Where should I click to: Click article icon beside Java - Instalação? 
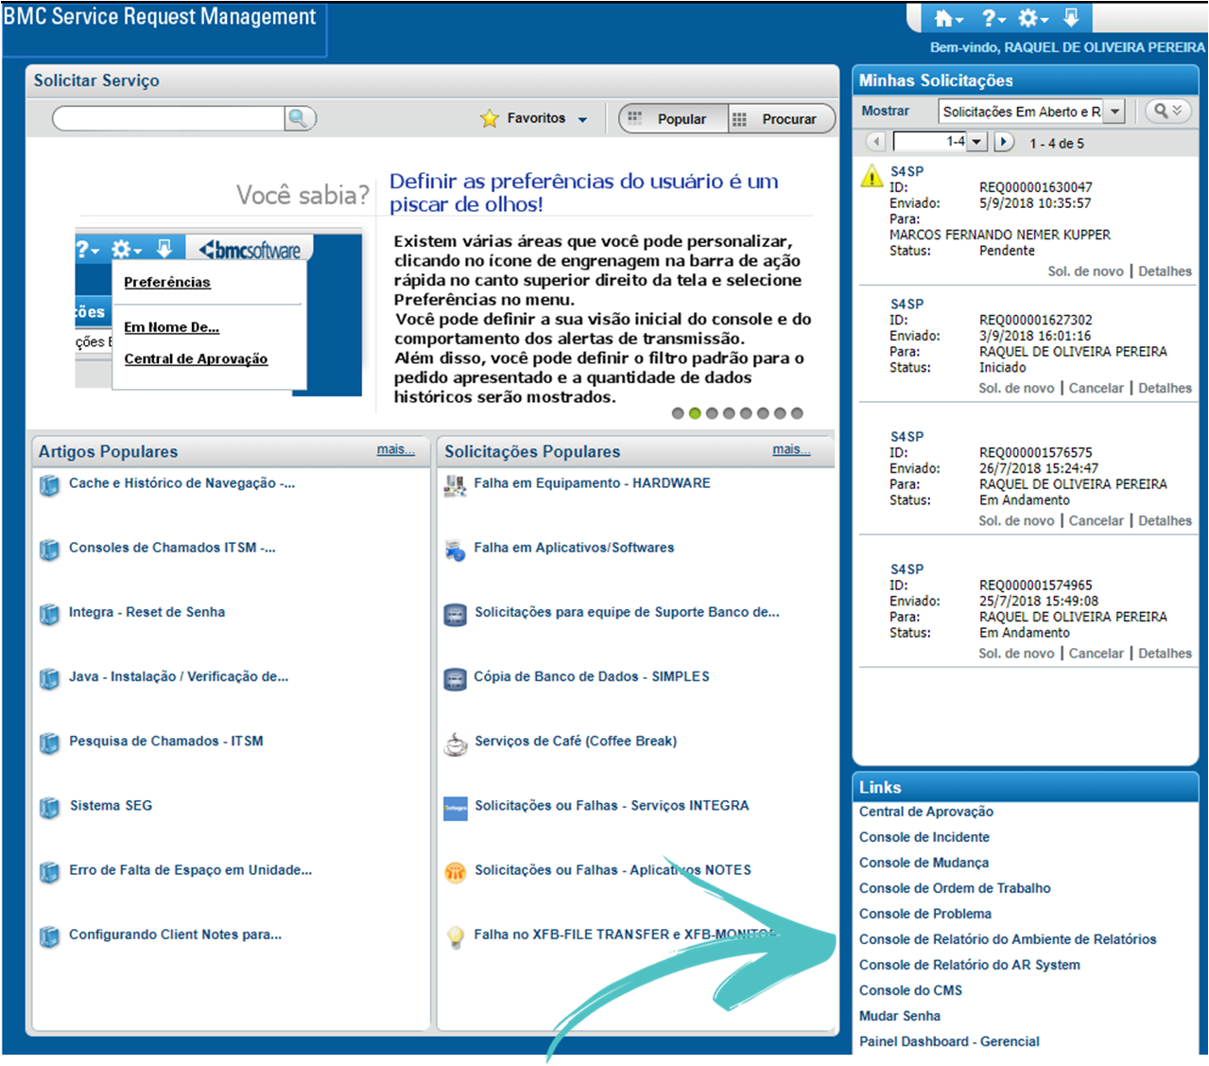49,679
